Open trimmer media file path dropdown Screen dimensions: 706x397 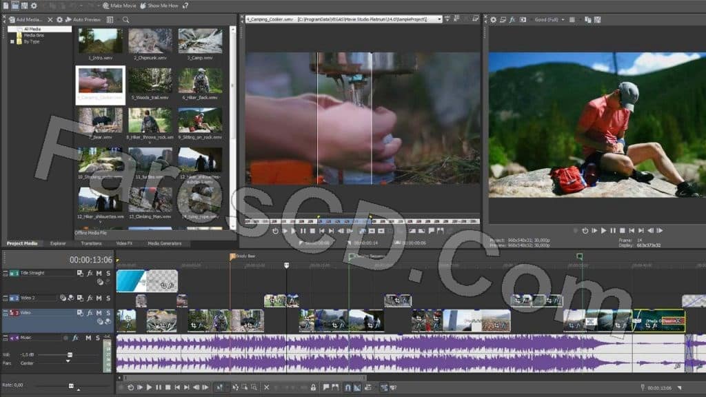click(439, 19)
